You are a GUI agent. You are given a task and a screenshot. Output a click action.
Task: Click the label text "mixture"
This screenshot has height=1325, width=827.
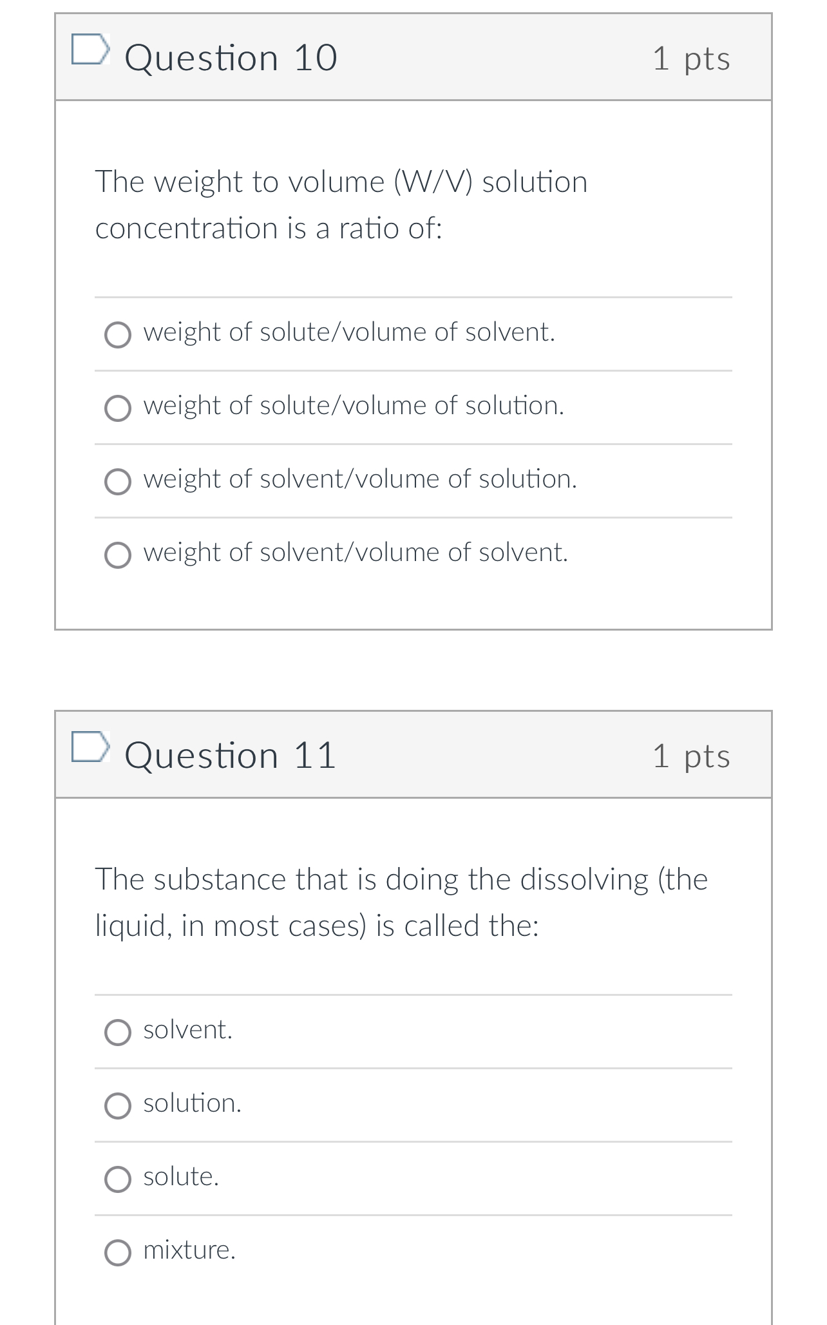click(x=189, y=1248)
